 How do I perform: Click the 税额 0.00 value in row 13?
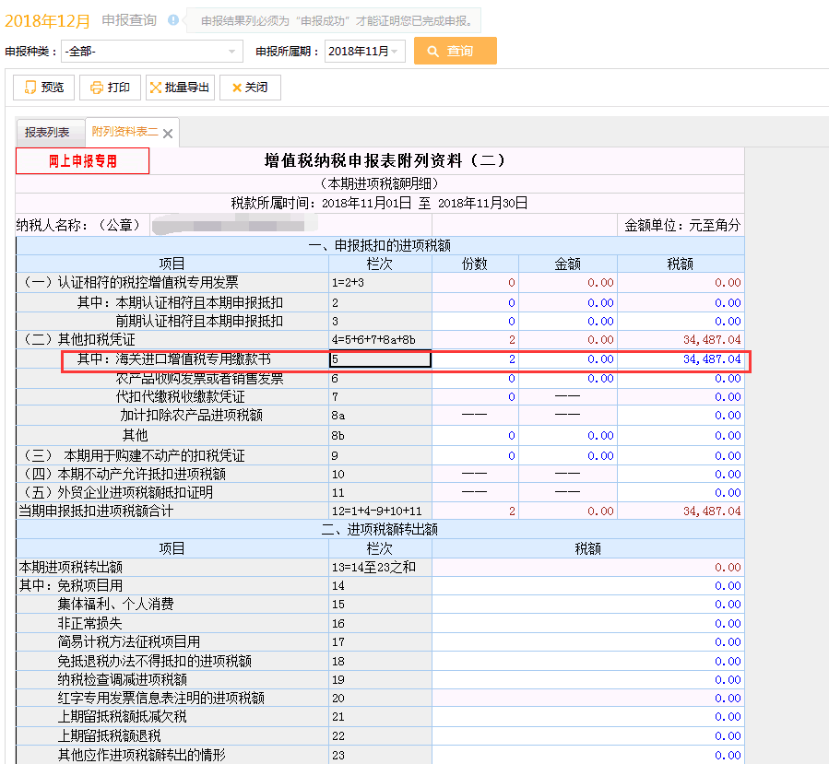[728, 567]
